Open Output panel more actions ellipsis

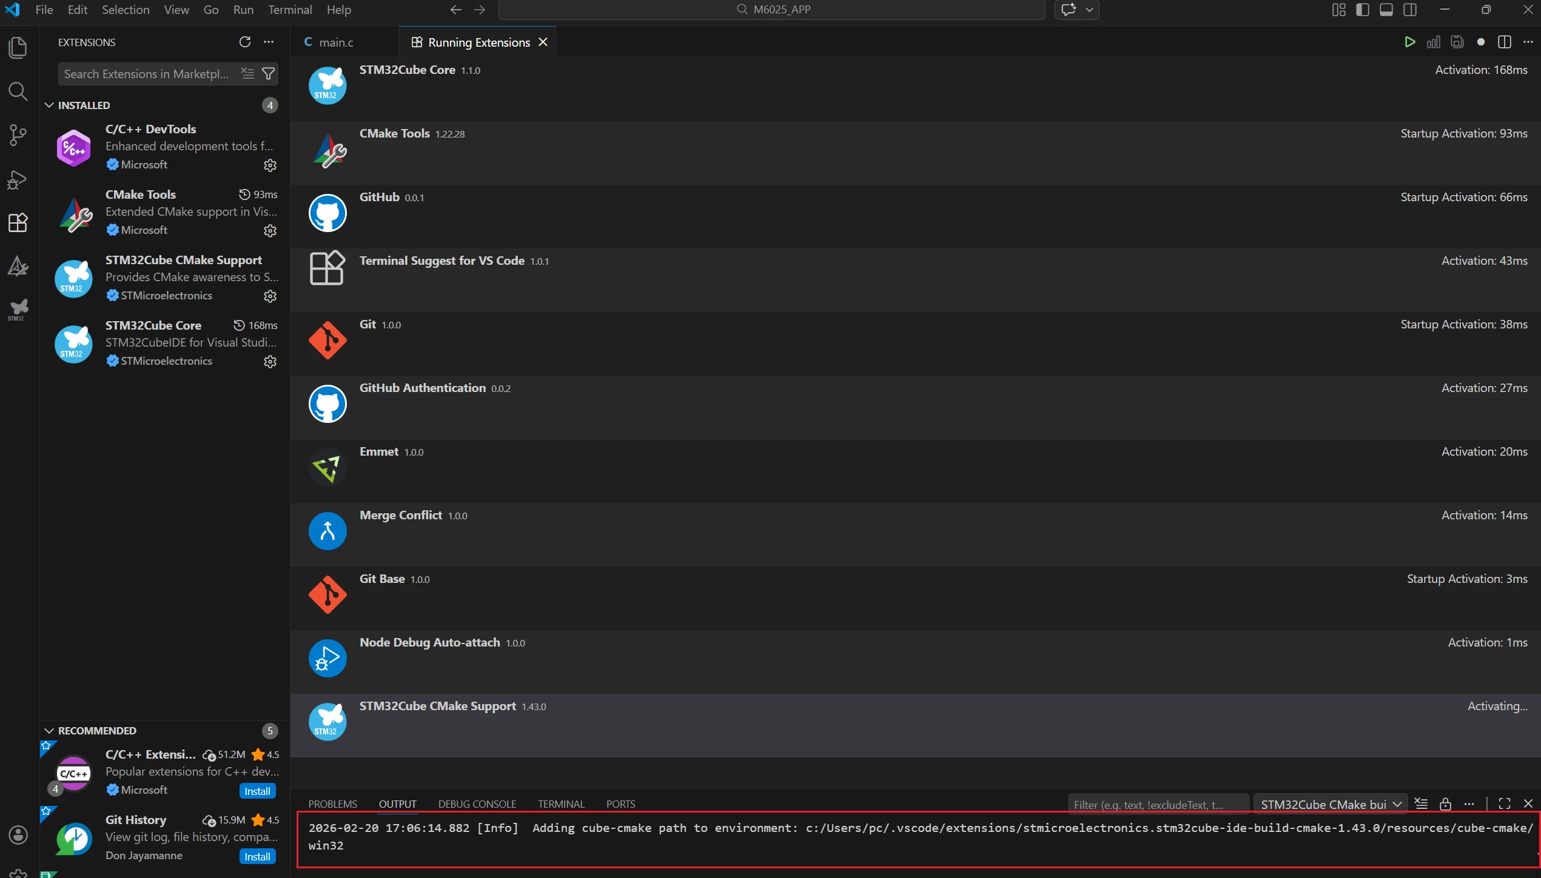[1469, 803]
